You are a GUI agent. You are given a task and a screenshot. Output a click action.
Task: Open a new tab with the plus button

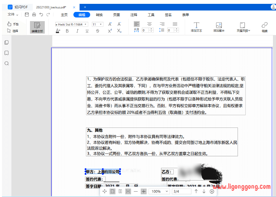[85, 7]
